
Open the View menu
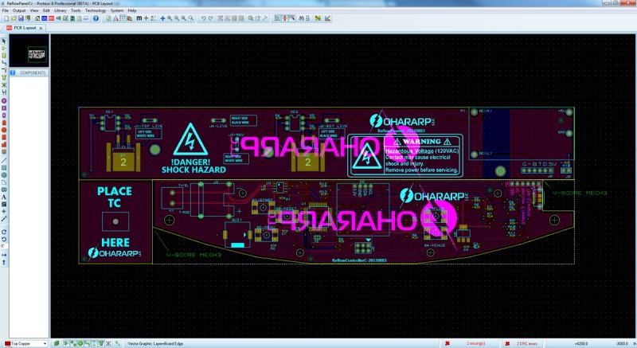(34, 10)
